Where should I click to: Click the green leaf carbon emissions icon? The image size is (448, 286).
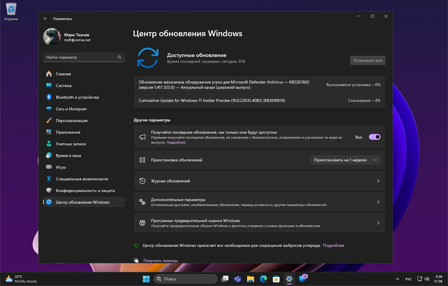tap(136, 245)
